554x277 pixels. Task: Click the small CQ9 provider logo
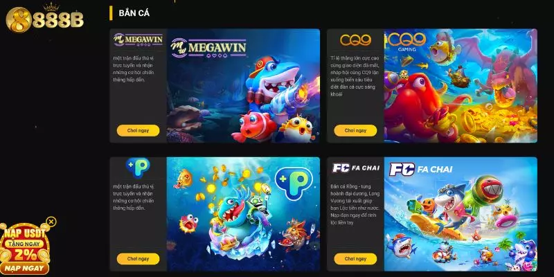tap(355, 40)
